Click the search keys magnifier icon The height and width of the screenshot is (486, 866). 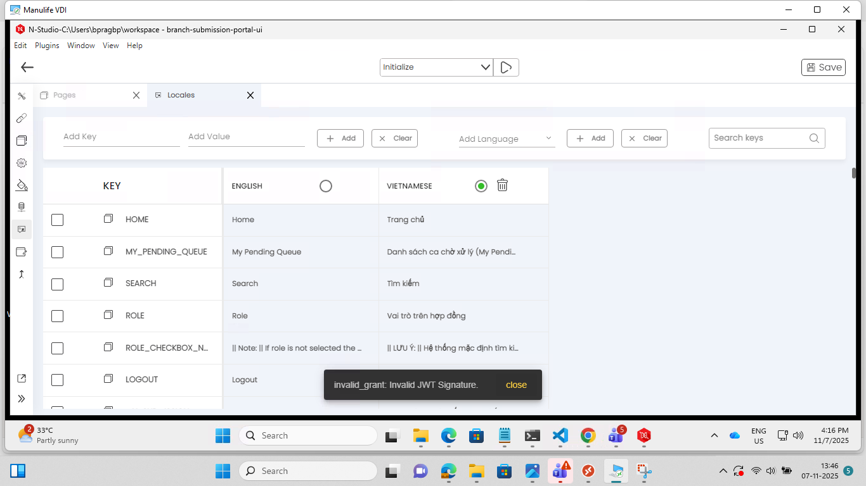tap(815, 139)
